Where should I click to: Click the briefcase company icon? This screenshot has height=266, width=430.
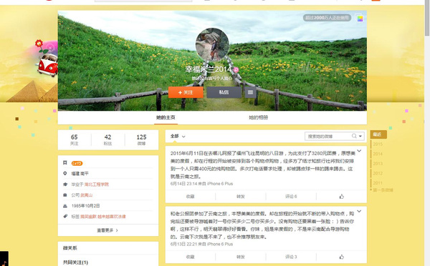[x=65, y=194]
